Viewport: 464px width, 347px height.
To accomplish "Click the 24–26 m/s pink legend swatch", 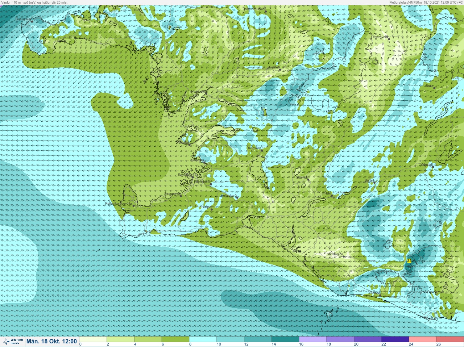I will click(x=422, y=339).
